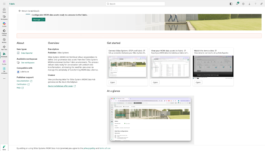Click the Fabric icon at bottom left

click(4, 148)
